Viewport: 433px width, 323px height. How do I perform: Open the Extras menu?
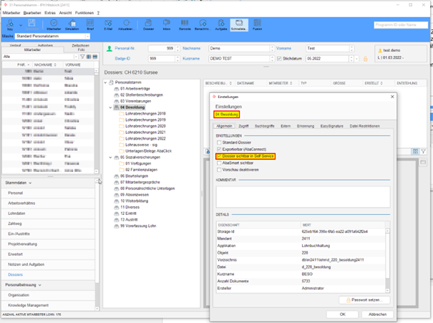[49, 13]
